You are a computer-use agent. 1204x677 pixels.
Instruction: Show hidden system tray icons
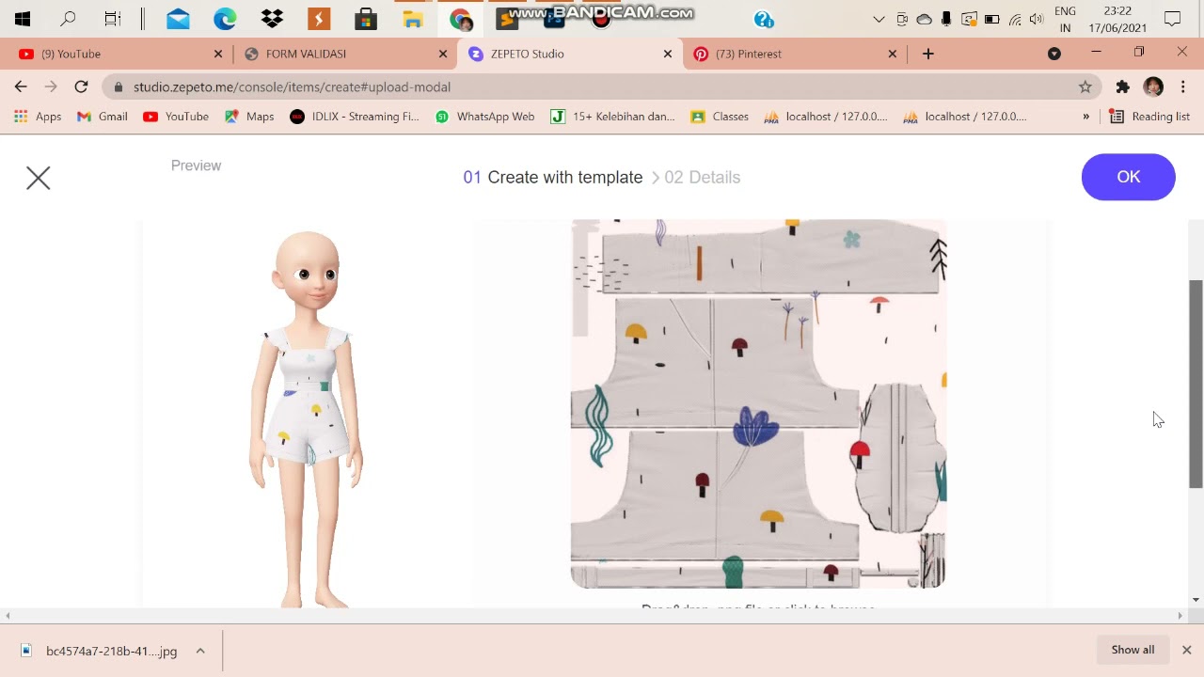(879, 19)
